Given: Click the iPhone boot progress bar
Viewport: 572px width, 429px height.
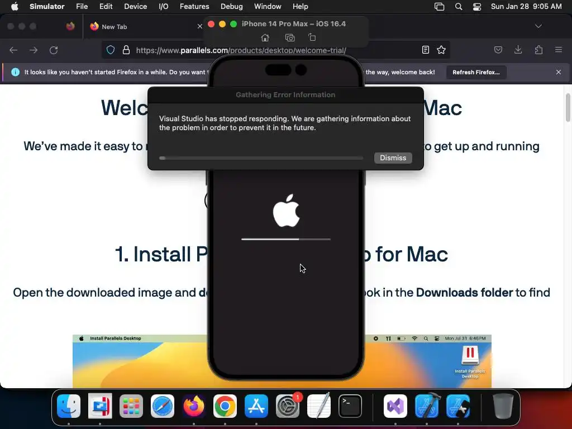Looking at the screenshot, I should coord(285,239).
